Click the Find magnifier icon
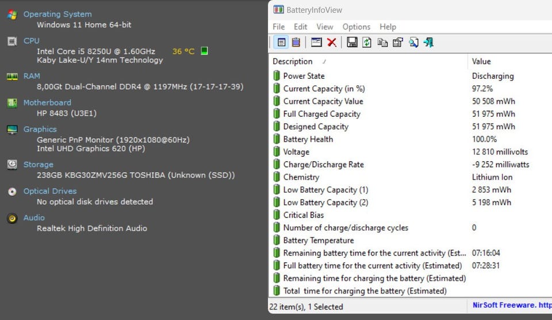The height and width of the screenshot is (320, 552). 413,43
